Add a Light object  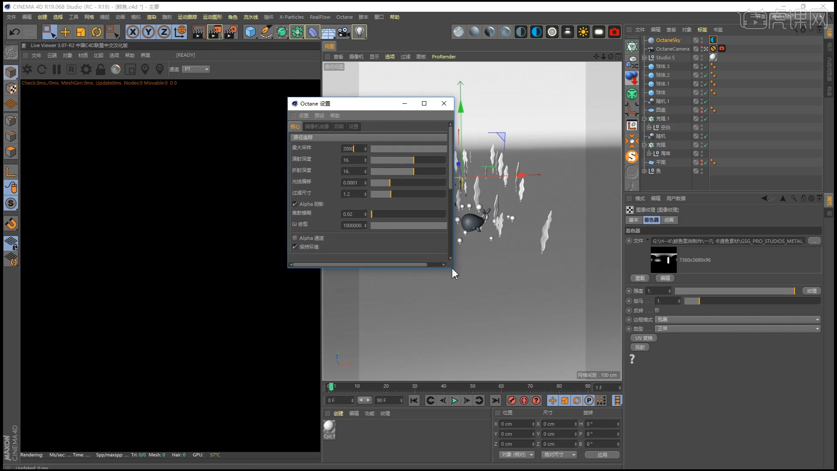[x=360, y=32]
